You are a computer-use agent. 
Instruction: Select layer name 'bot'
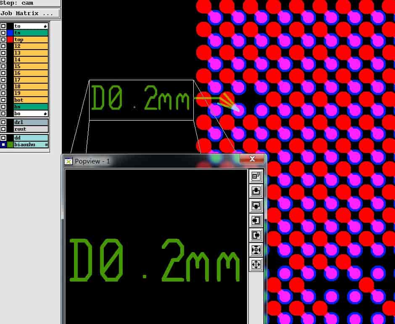click(31, 100)
